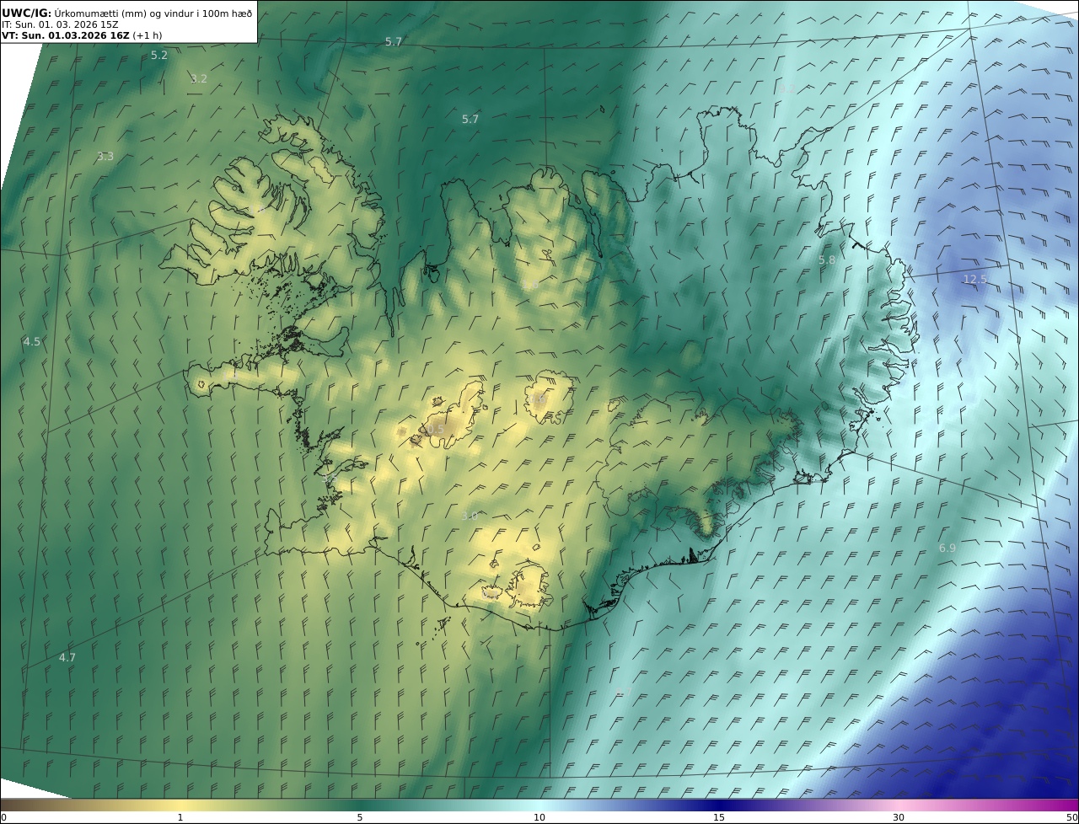Click the colorbar tick label 5
The width and height of the screenshot is (1079, 824).
360,817
